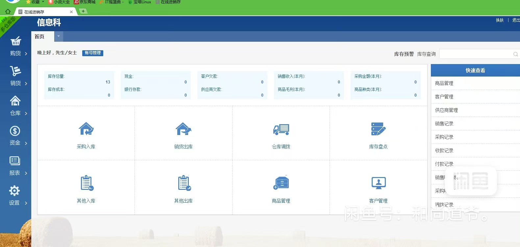Switch to the 首页 home tab

[39, 36]
